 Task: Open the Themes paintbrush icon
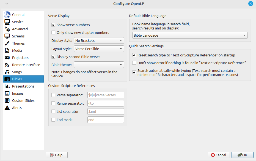pos(7,43)
